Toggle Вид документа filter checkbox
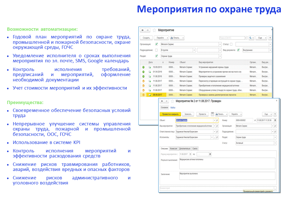287x202 pixels. coord(238,50)
